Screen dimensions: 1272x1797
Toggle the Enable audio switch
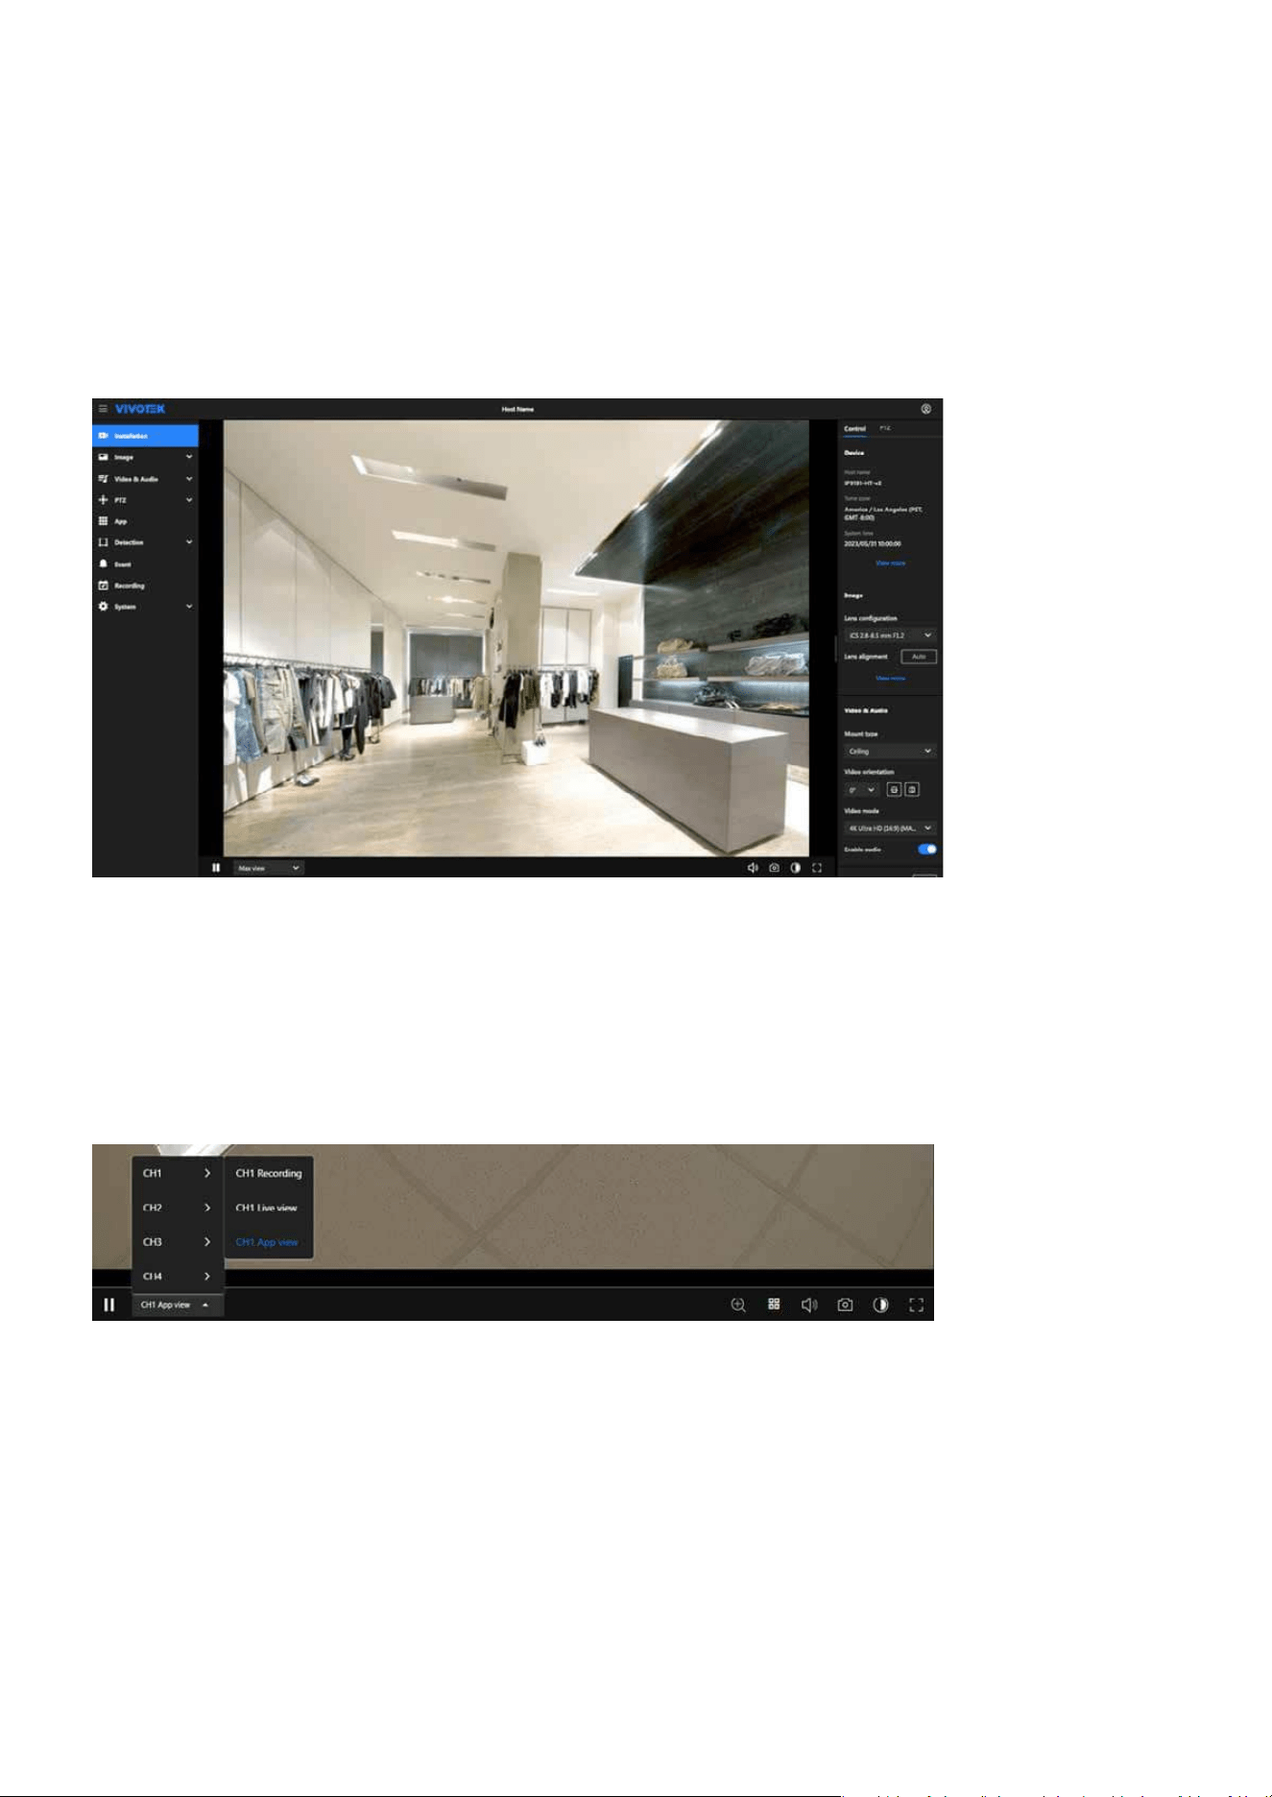click(x=926, y=850)
